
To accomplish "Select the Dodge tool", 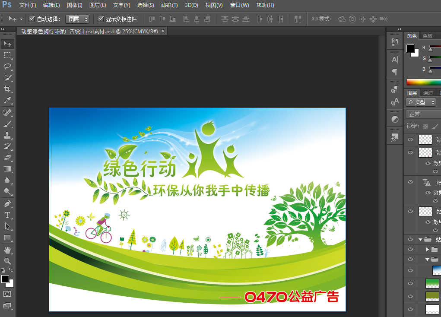I will (x=7, y=192).
